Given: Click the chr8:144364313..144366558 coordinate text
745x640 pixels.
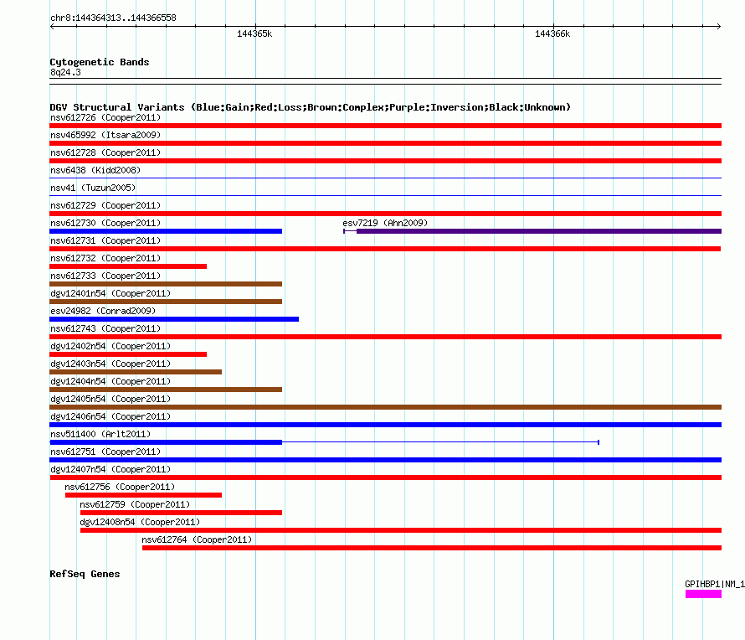Looking at the screenshot, I should coord(113,18).
